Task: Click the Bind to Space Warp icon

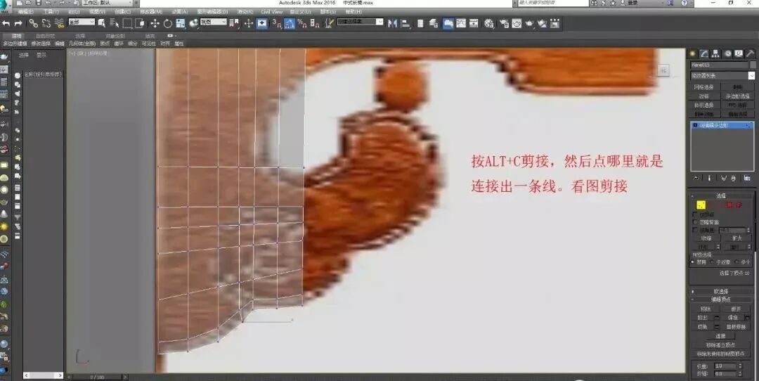Action: point(59,22)
